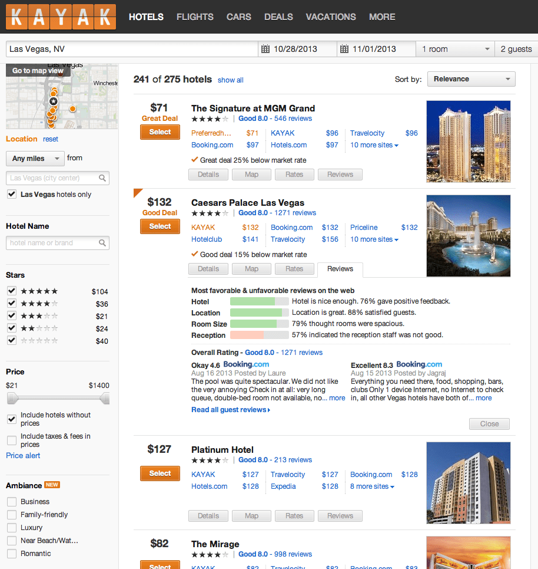Click The Mirage hotel title
Image resolution: width=538 pixels, height=569 pixels.
pos(215,544)
